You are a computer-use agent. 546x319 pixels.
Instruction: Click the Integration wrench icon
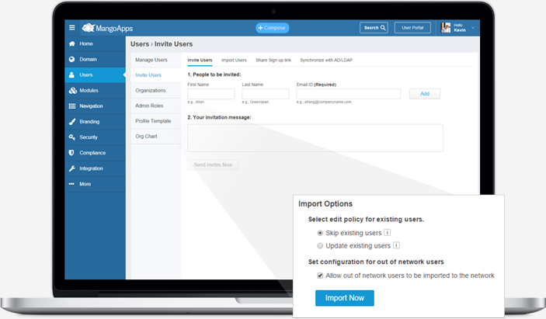pyautogui.click(x=72, y=168)
